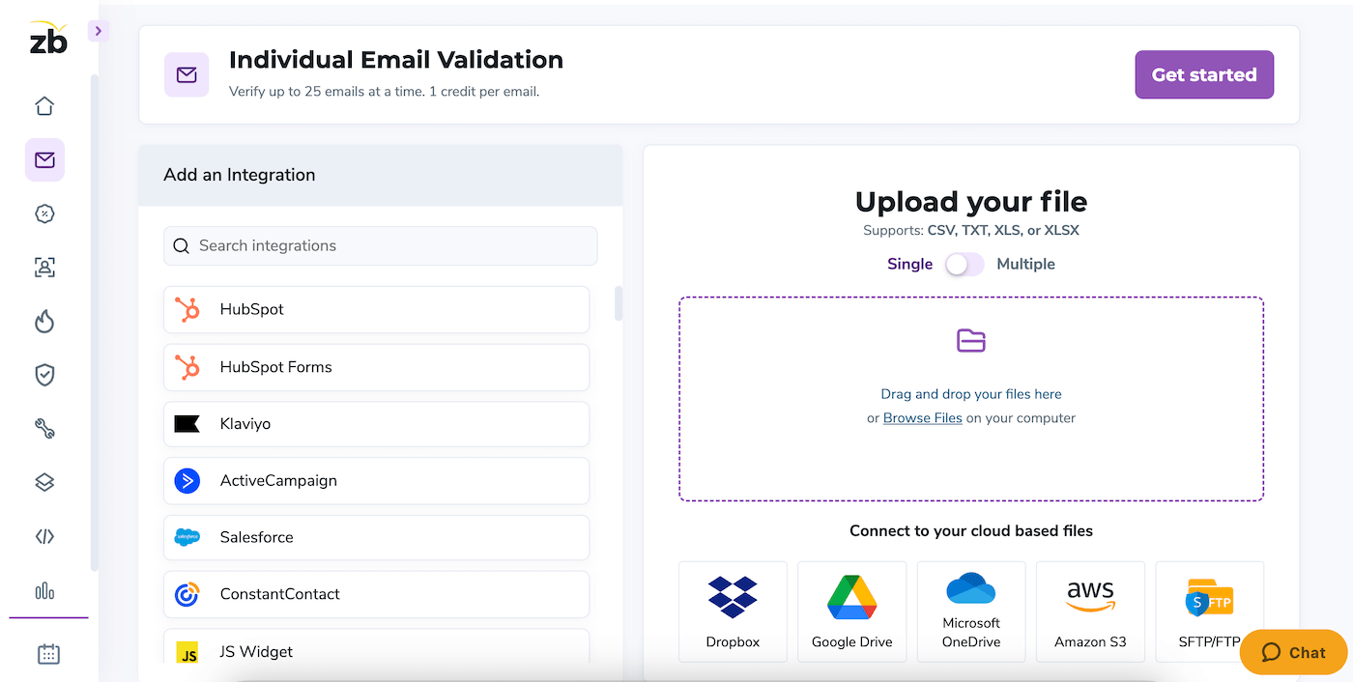The width and height of the screenshot is (1353, 682).
Task: Open the Chat support button
Action: tap(1293, 652)
